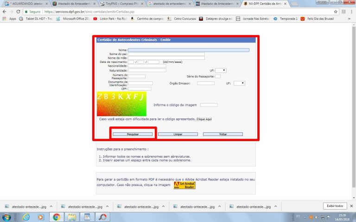
Task: Click the CPF input field
Action: (140, 89)
